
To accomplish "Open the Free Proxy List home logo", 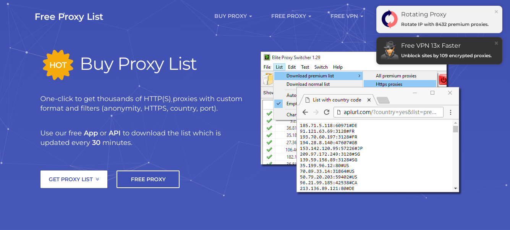I will [x=69, y=17].
